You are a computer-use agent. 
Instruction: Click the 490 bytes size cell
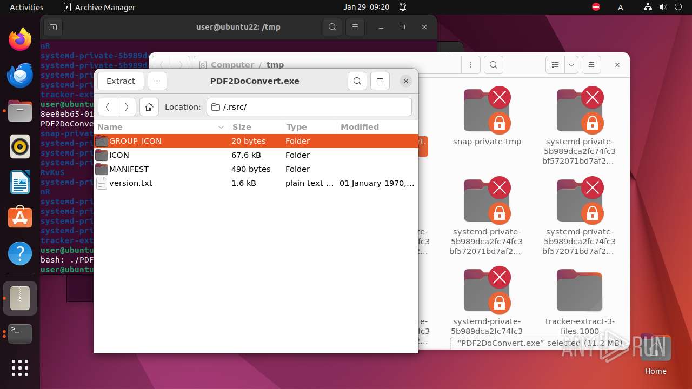click(x=251, y=169)
